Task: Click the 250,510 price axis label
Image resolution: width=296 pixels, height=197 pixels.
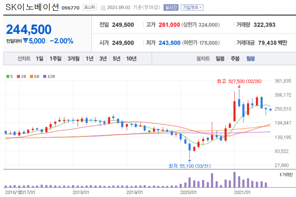Action: point(283,109)
